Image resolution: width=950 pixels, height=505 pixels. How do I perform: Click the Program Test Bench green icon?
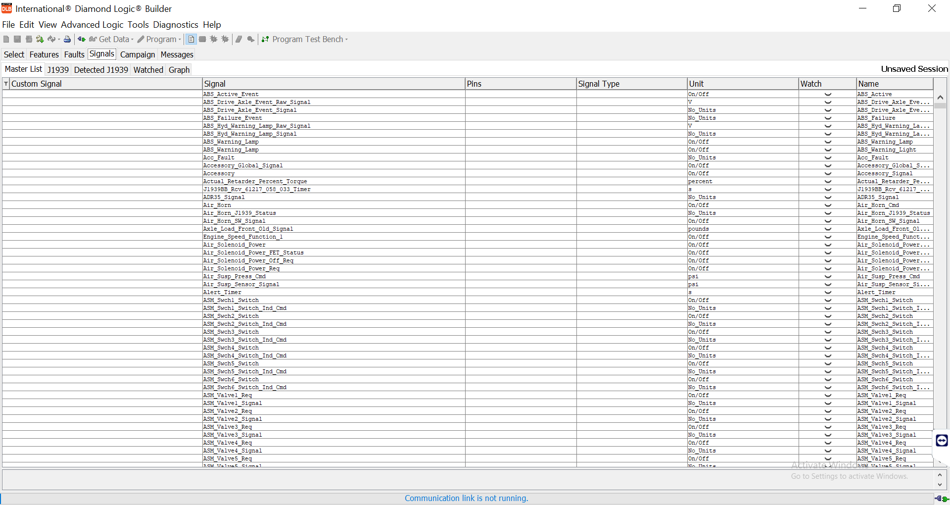click(265, 39)
